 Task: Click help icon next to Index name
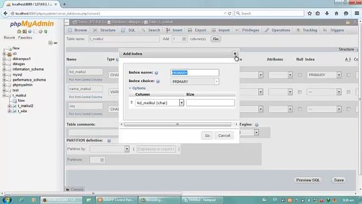point(157,73)
